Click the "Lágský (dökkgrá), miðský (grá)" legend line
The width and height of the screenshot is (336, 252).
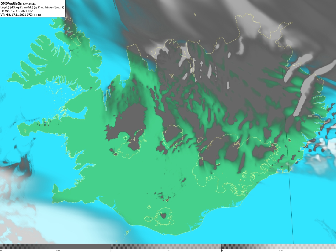(x=32, y=7)
